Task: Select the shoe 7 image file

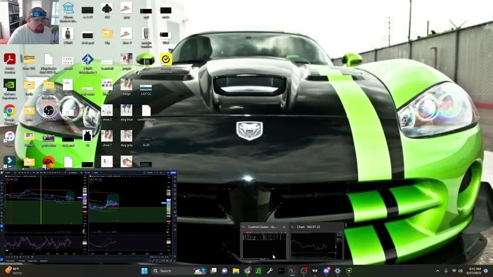Action: (107, 139)
